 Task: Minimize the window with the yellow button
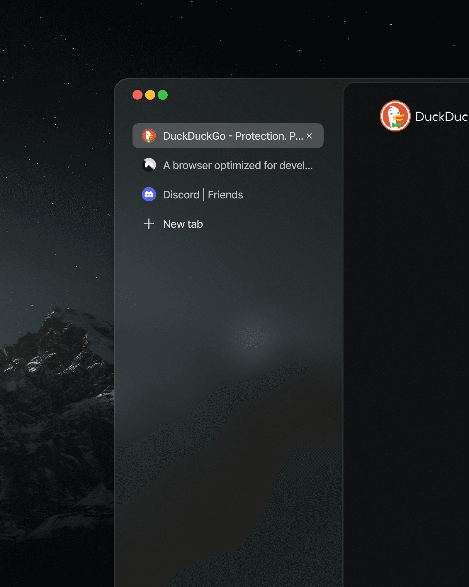(x=150, y=95)
